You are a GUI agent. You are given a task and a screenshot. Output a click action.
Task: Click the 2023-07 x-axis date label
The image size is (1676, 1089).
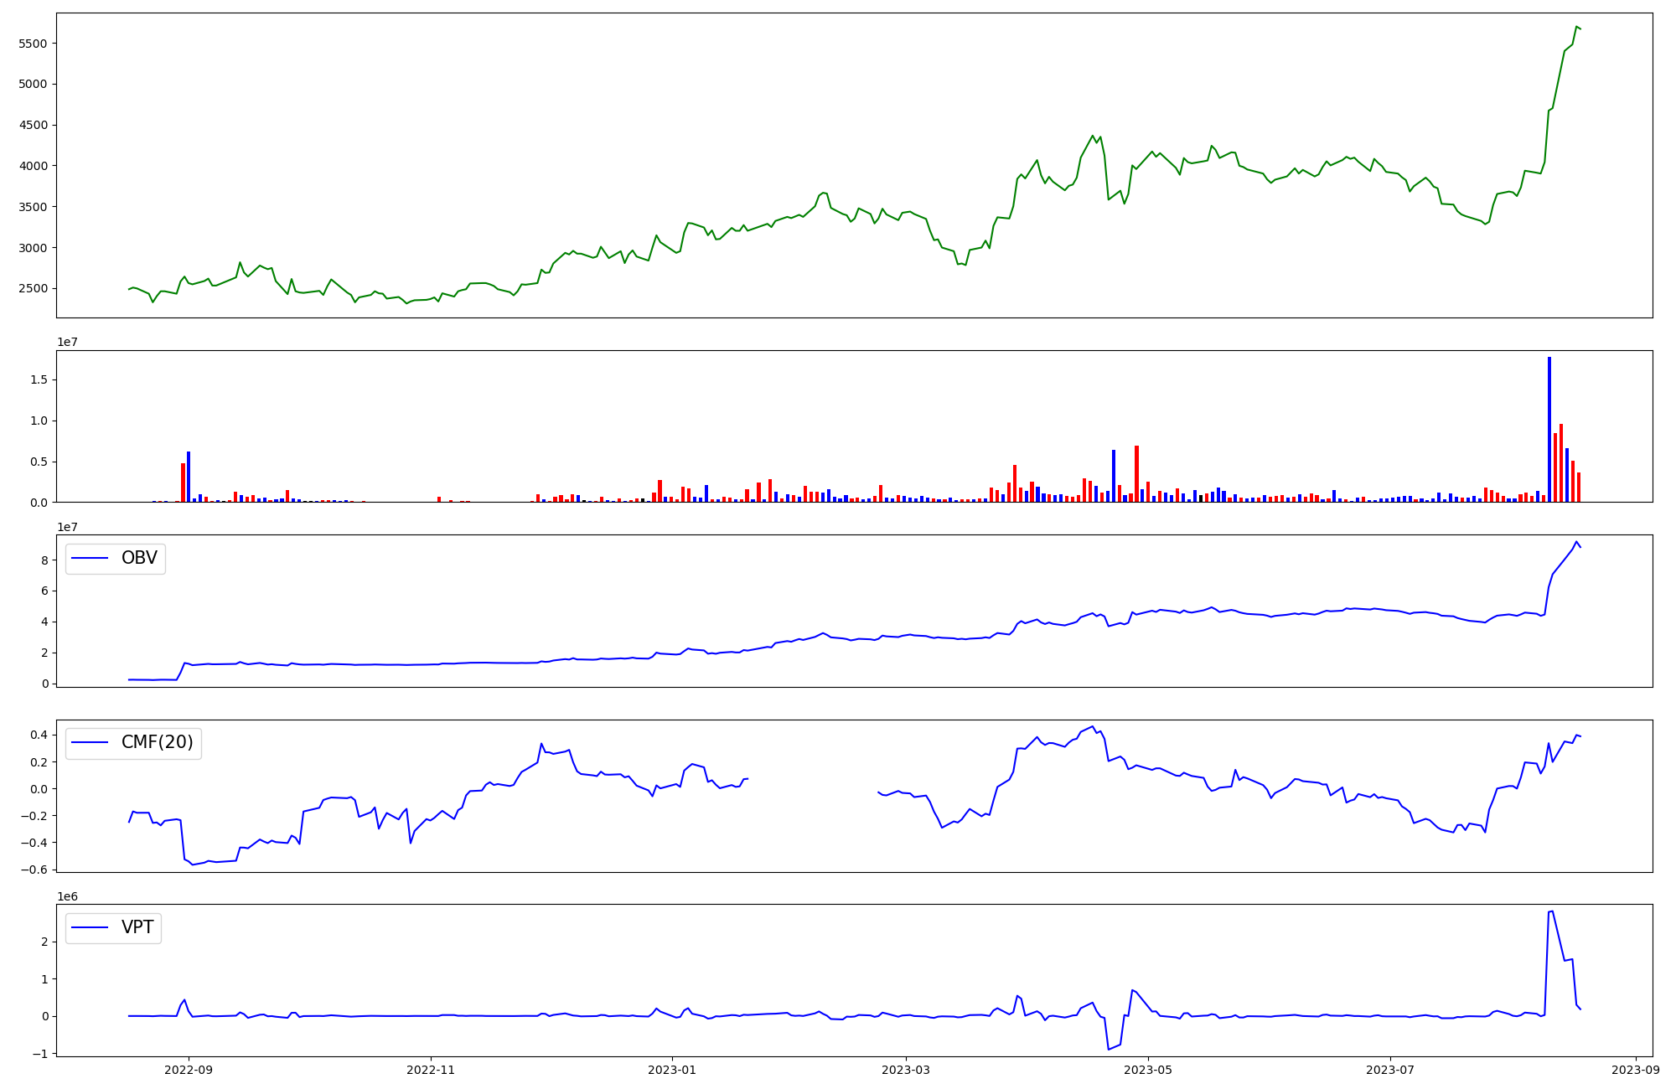1390,1069
